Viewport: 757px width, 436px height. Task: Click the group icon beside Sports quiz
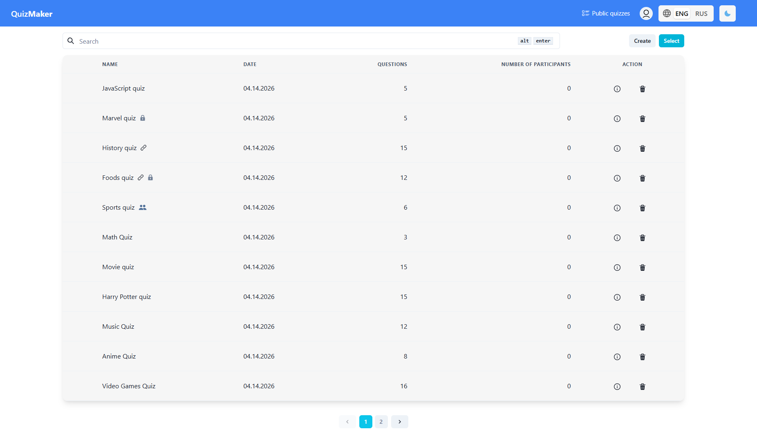click(142, 207)
